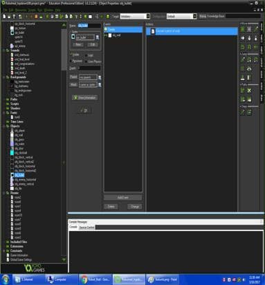This screenshot has width=265, height=285.
Task: Open the File menu
Action: tap(5, 10)
